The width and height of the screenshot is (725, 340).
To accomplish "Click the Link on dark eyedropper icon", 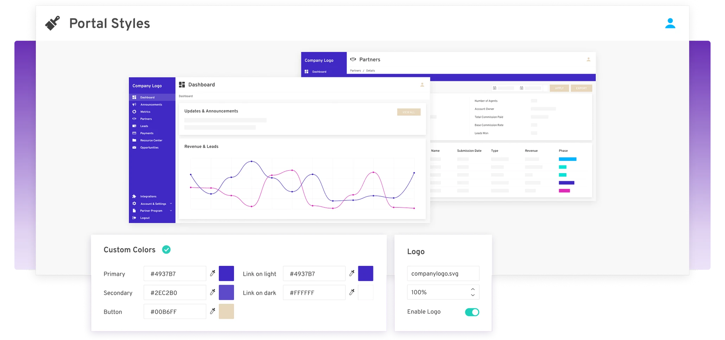I will click(x=352, y=292).
